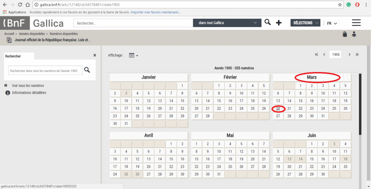This screenshot has width=372, height=189.
Task: Click the plus advanced search icon
Action: coord(279,23)
